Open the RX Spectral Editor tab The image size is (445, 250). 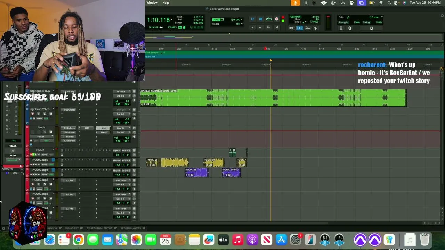(99, 228)
